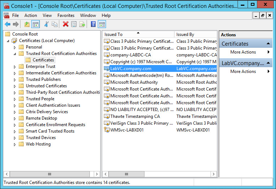The height and width of the screenshot is (189, 276).
Task: Click the Cut scissors toolbar icon
Action: click(x=46, y=24)
